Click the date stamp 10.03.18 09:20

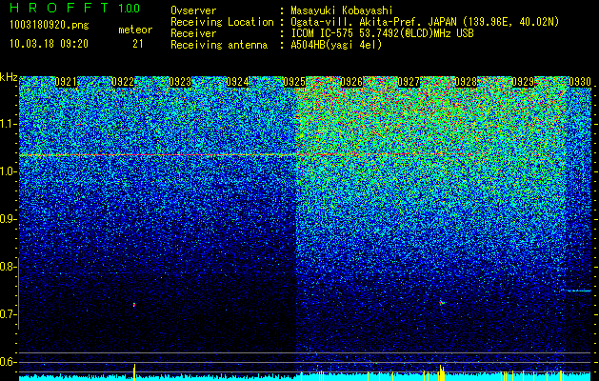point(49,44)
